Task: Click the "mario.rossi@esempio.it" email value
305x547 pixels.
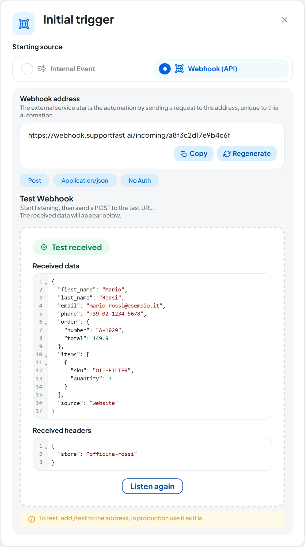Action: coord(124,306)
